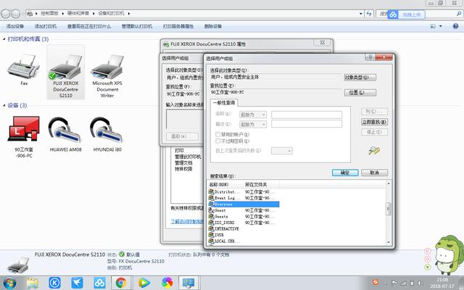
Task: Open the green play video app in taskbar
Action: click(x=144, y=283)
